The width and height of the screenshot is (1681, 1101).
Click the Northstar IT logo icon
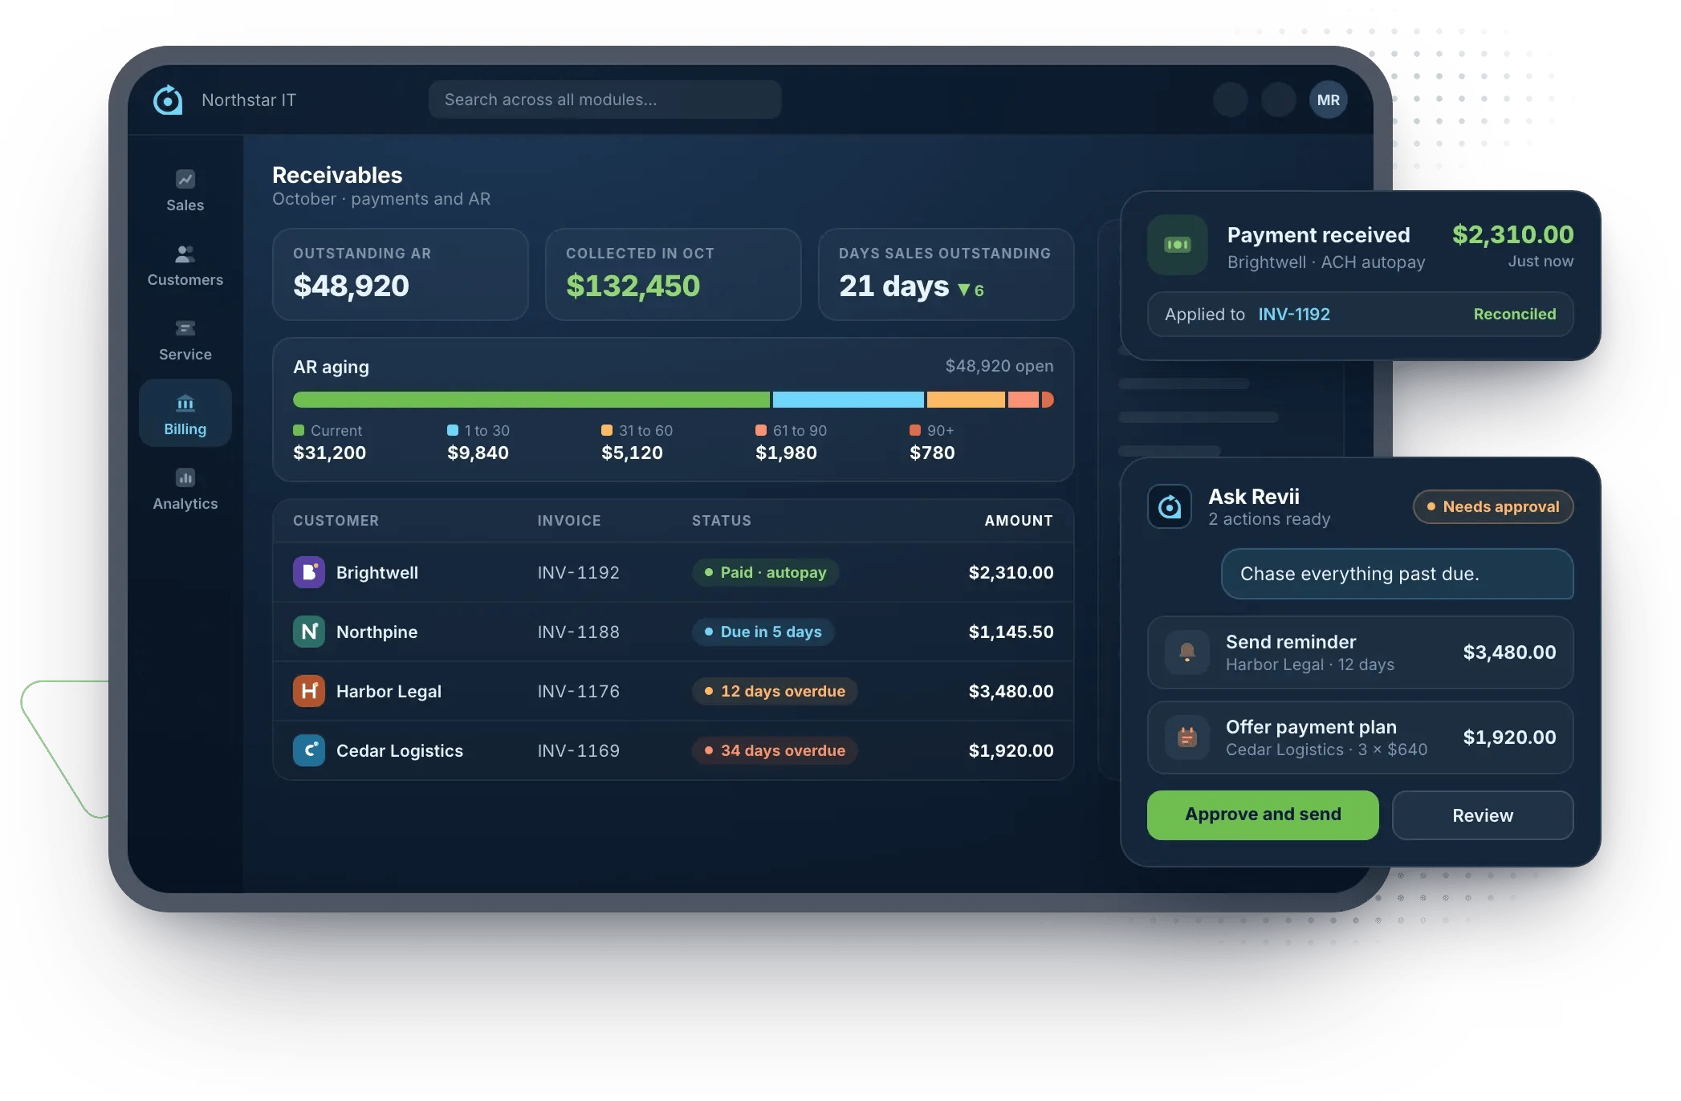pyautogui.click(x=168, y=100)
